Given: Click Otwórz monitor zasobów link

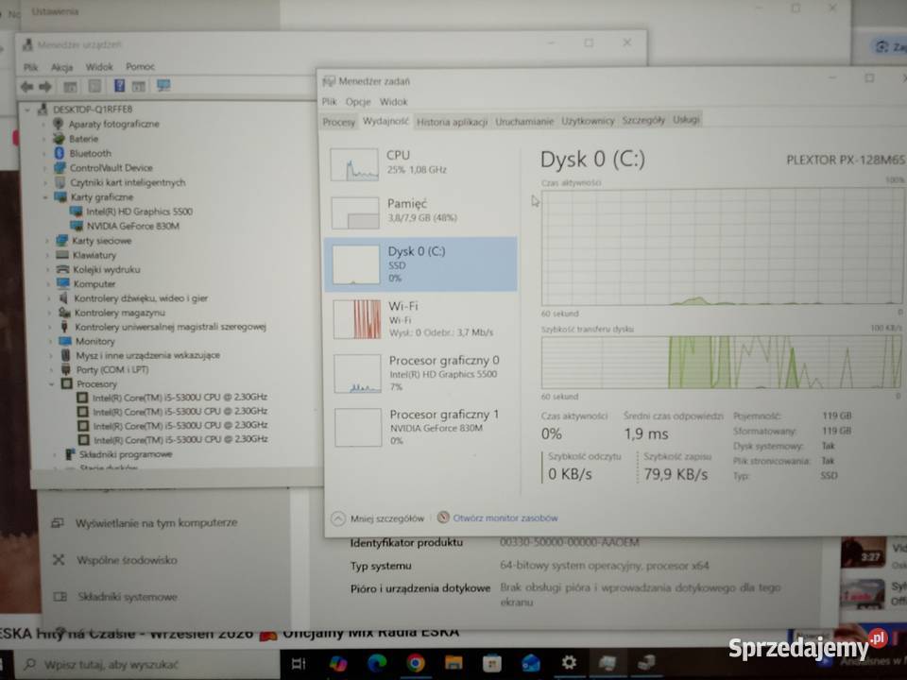Looking at the screenshot, I should (505, 518).
